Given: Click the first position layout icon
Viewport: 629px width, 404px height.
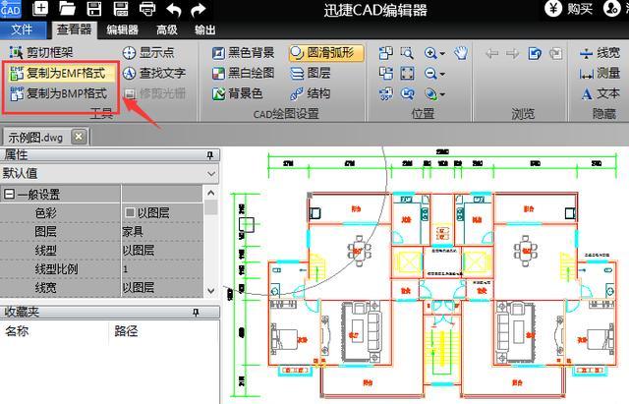Looking at the screenshot, I should [386, 52].
